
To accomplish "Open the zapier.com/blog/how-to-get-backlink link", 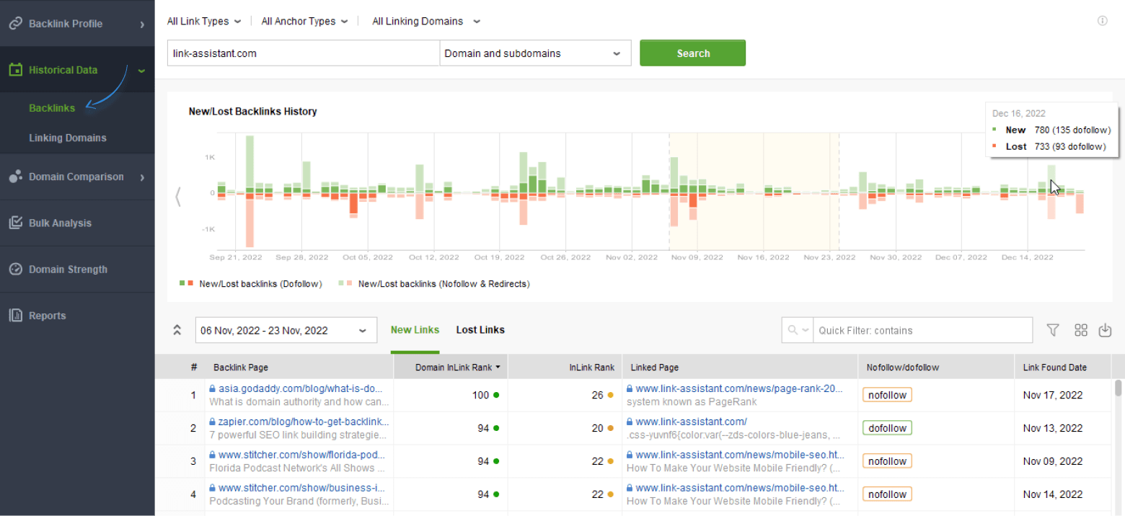I will (x=304, y=421).
